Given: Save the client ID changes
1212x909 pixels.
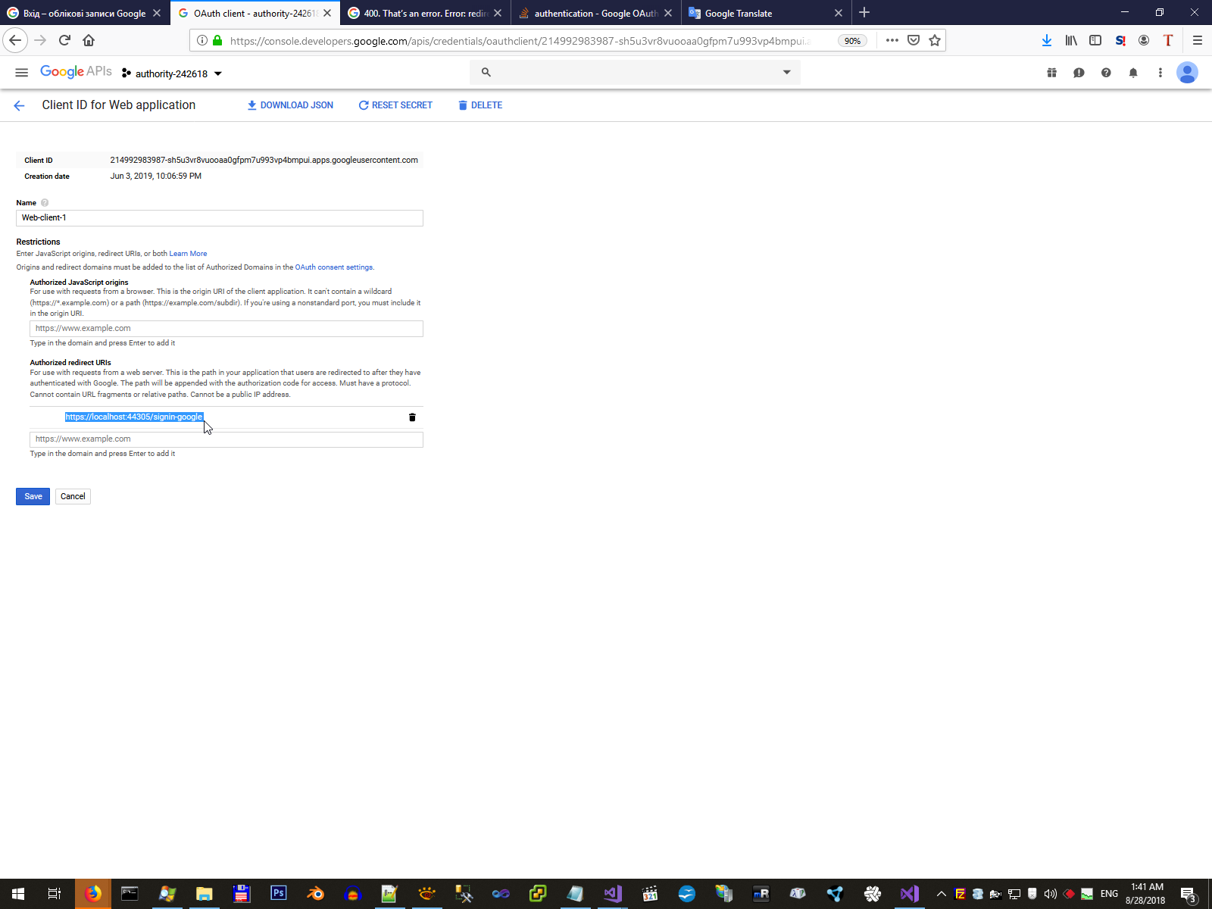Looking at the screenshot, I should 33,496.
